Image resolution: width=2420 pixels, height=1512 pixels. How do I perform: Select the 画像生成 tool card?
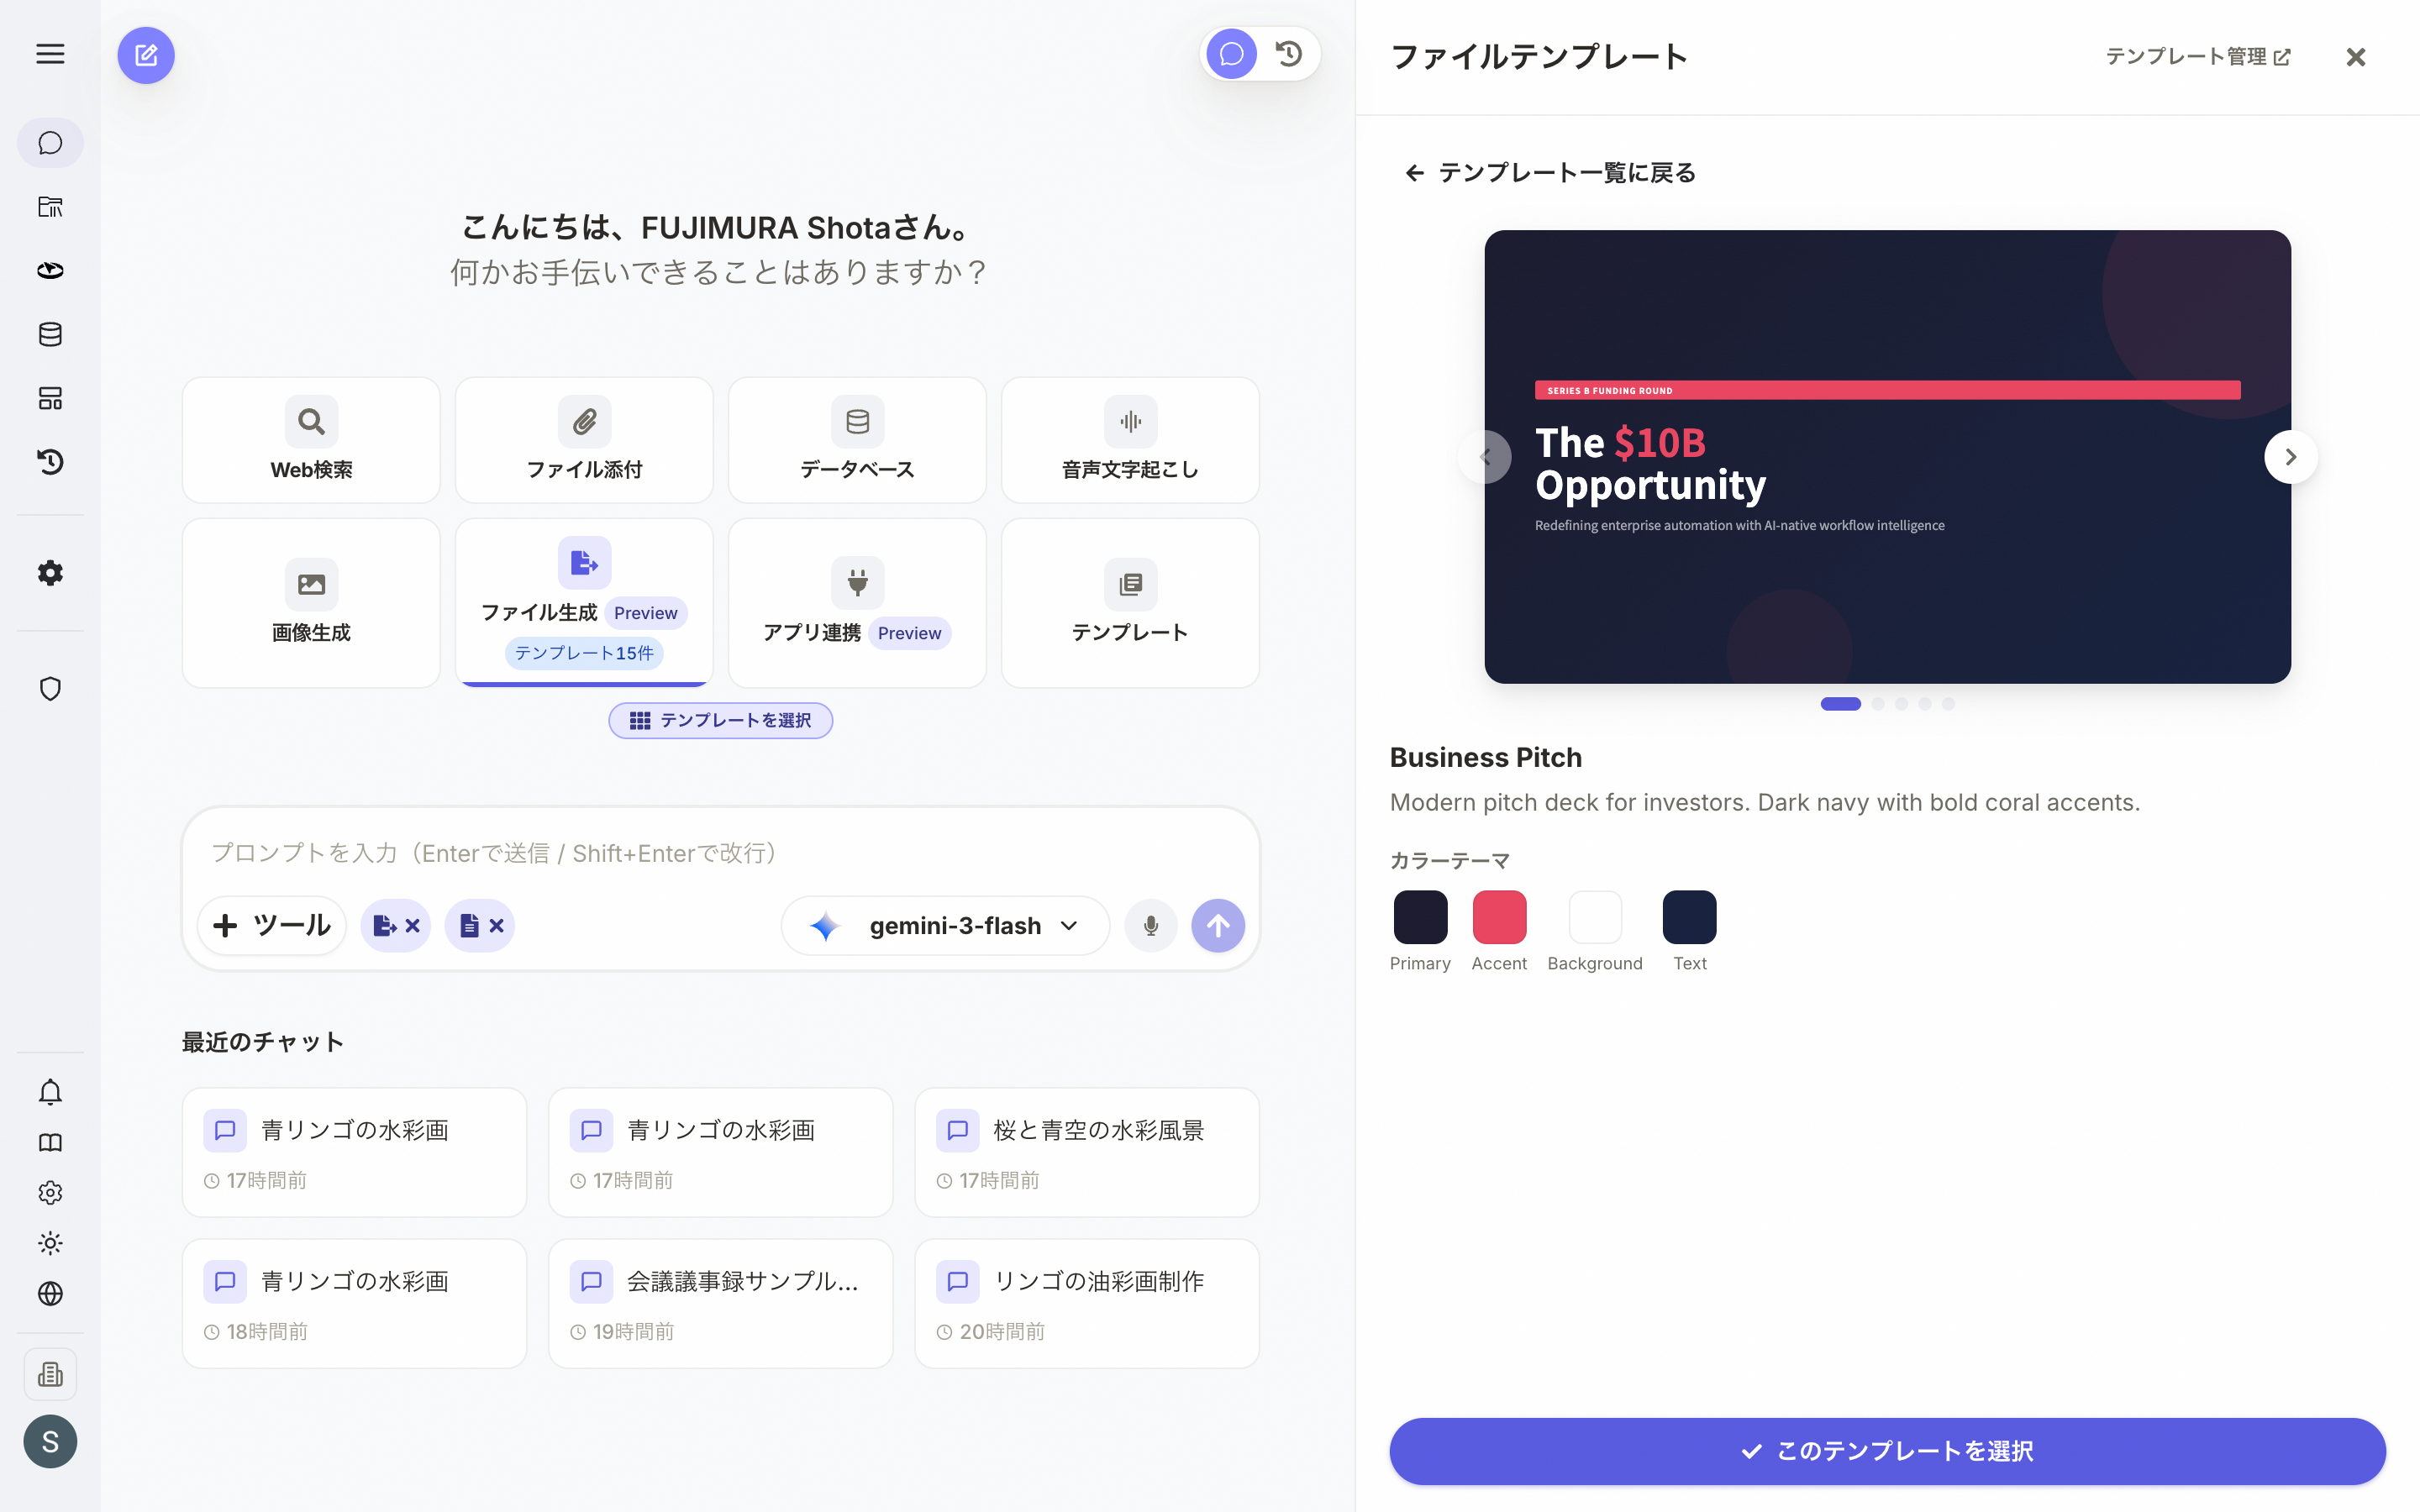pos(311,603)
